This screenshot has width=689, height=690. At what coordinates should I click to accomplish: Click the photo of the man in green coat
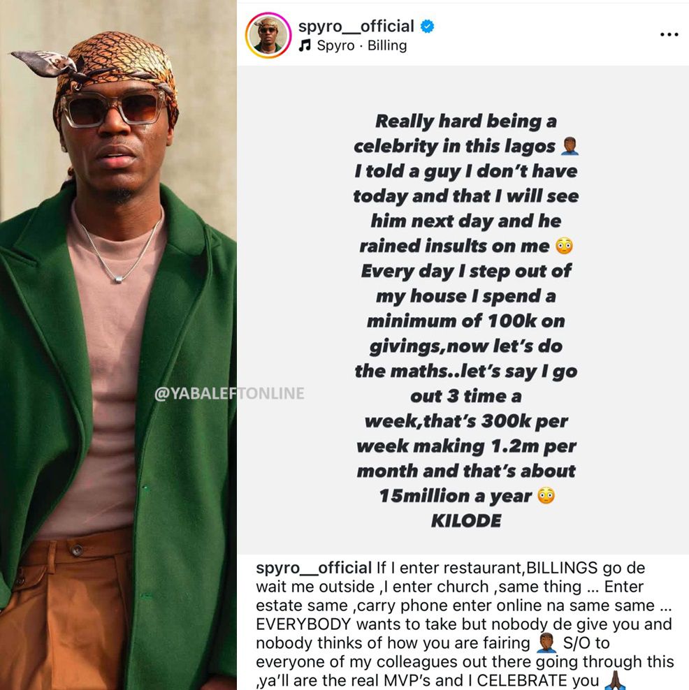[x=118, y=345]
